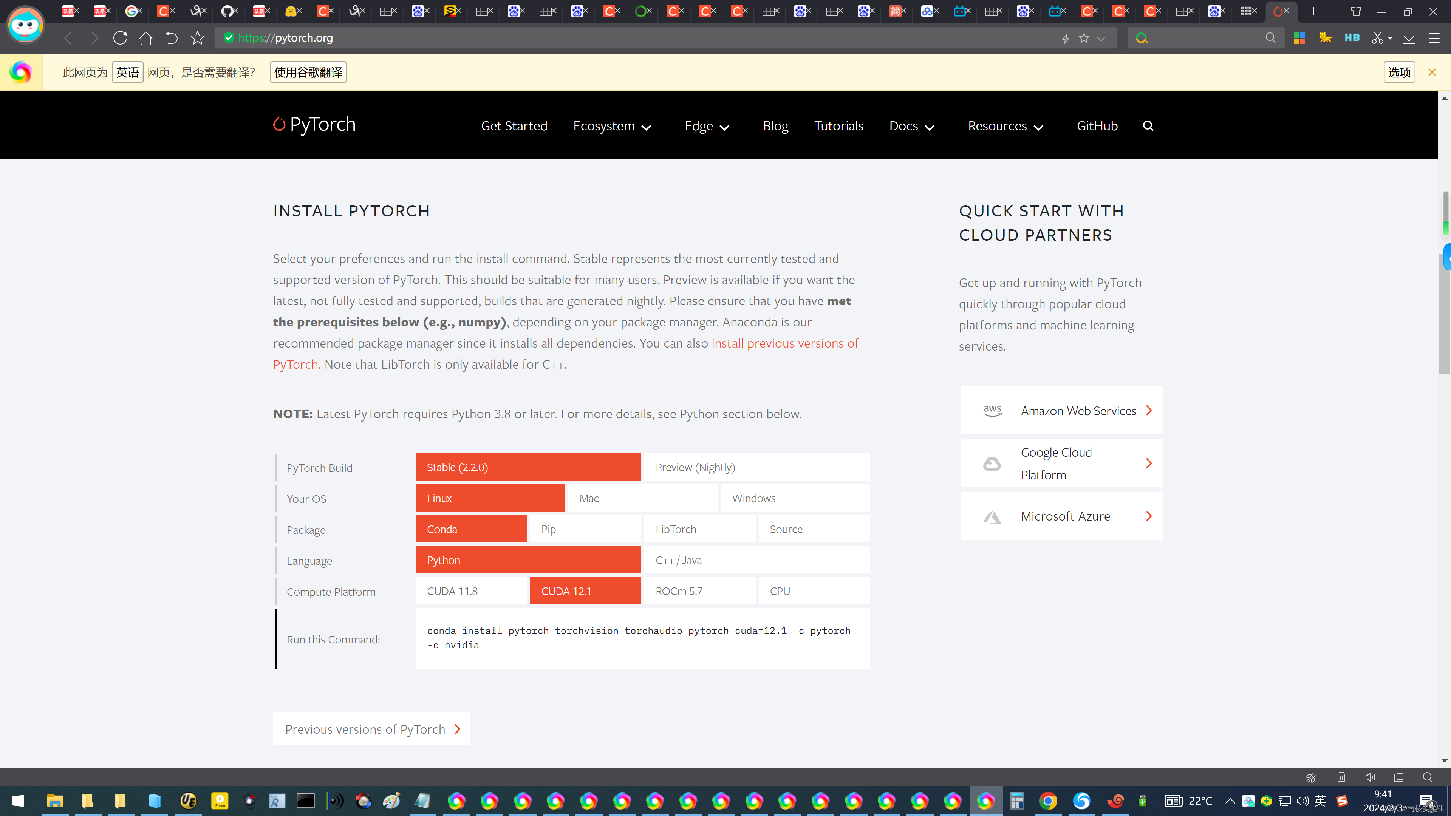The image size is (1451, 816).
Task: Open File Explorer from taskbar
Action: (55, 801)
